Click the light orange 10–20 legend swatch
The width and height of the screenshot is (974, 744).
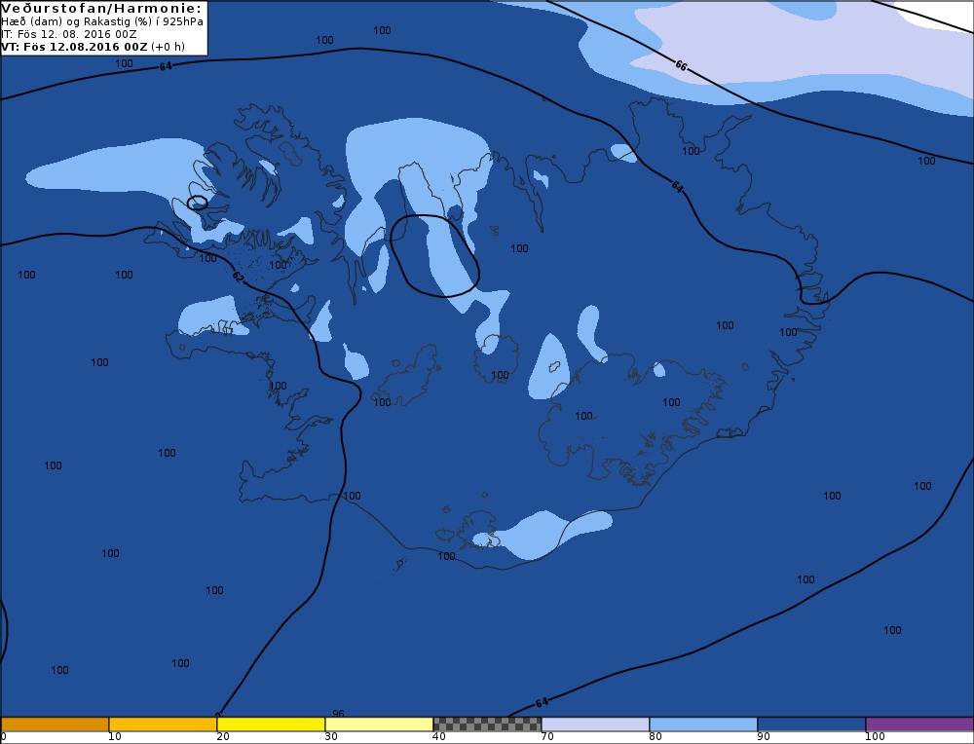163,725
